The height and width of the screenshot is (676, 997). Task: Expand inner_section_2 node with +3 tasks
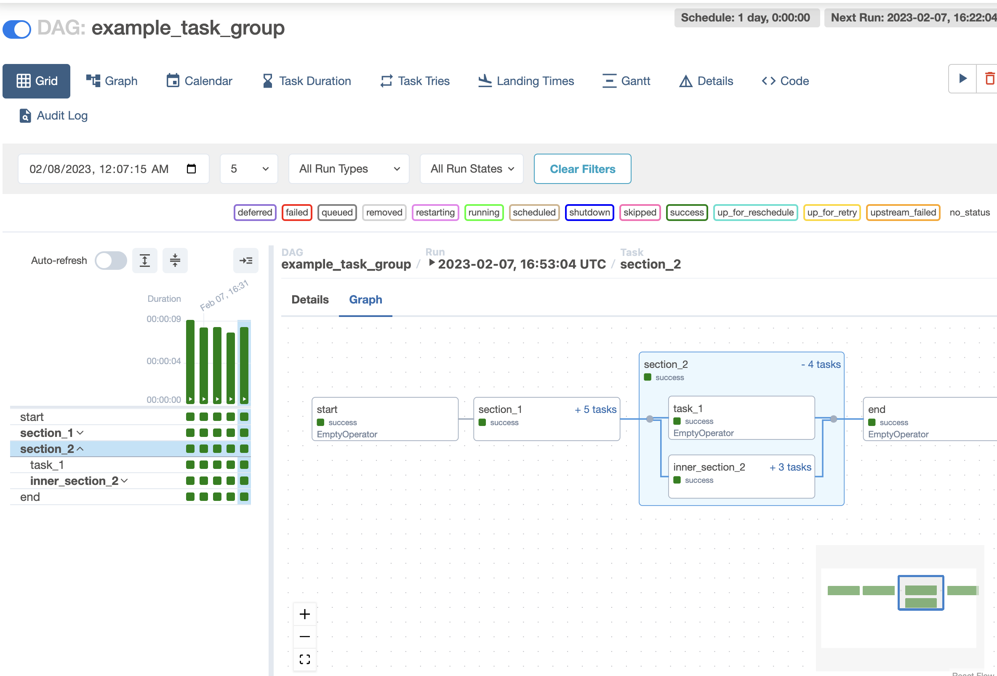[790, 467]
